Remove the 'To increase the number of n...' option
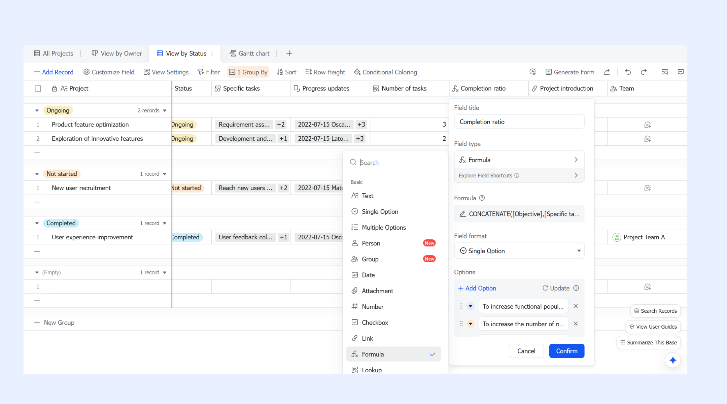Screen dimensions: 727x404 tap(576, 324)
